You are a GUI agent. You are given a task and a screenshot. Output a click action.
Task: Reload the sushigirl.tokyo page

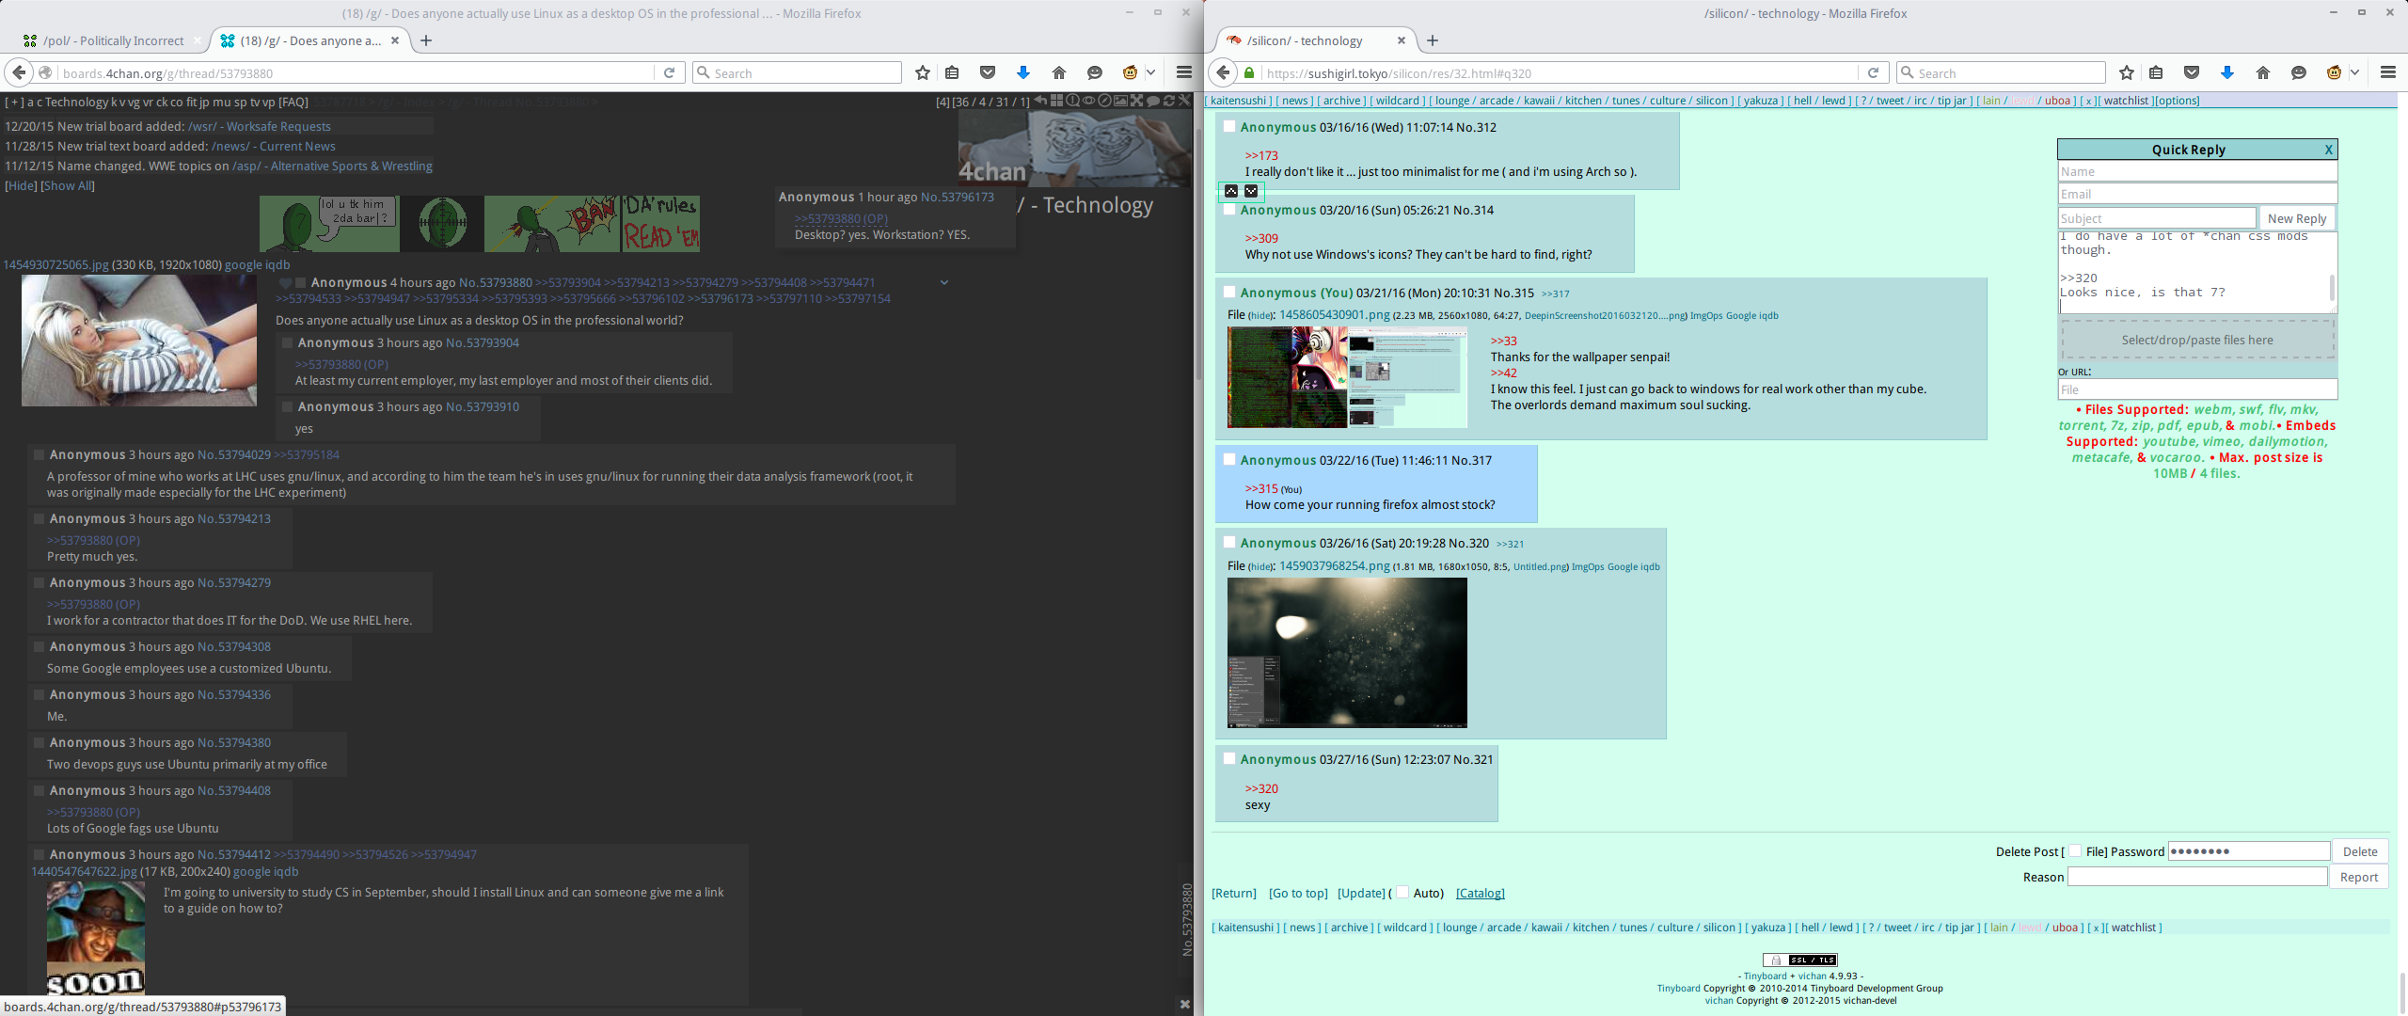(1873, 72)
